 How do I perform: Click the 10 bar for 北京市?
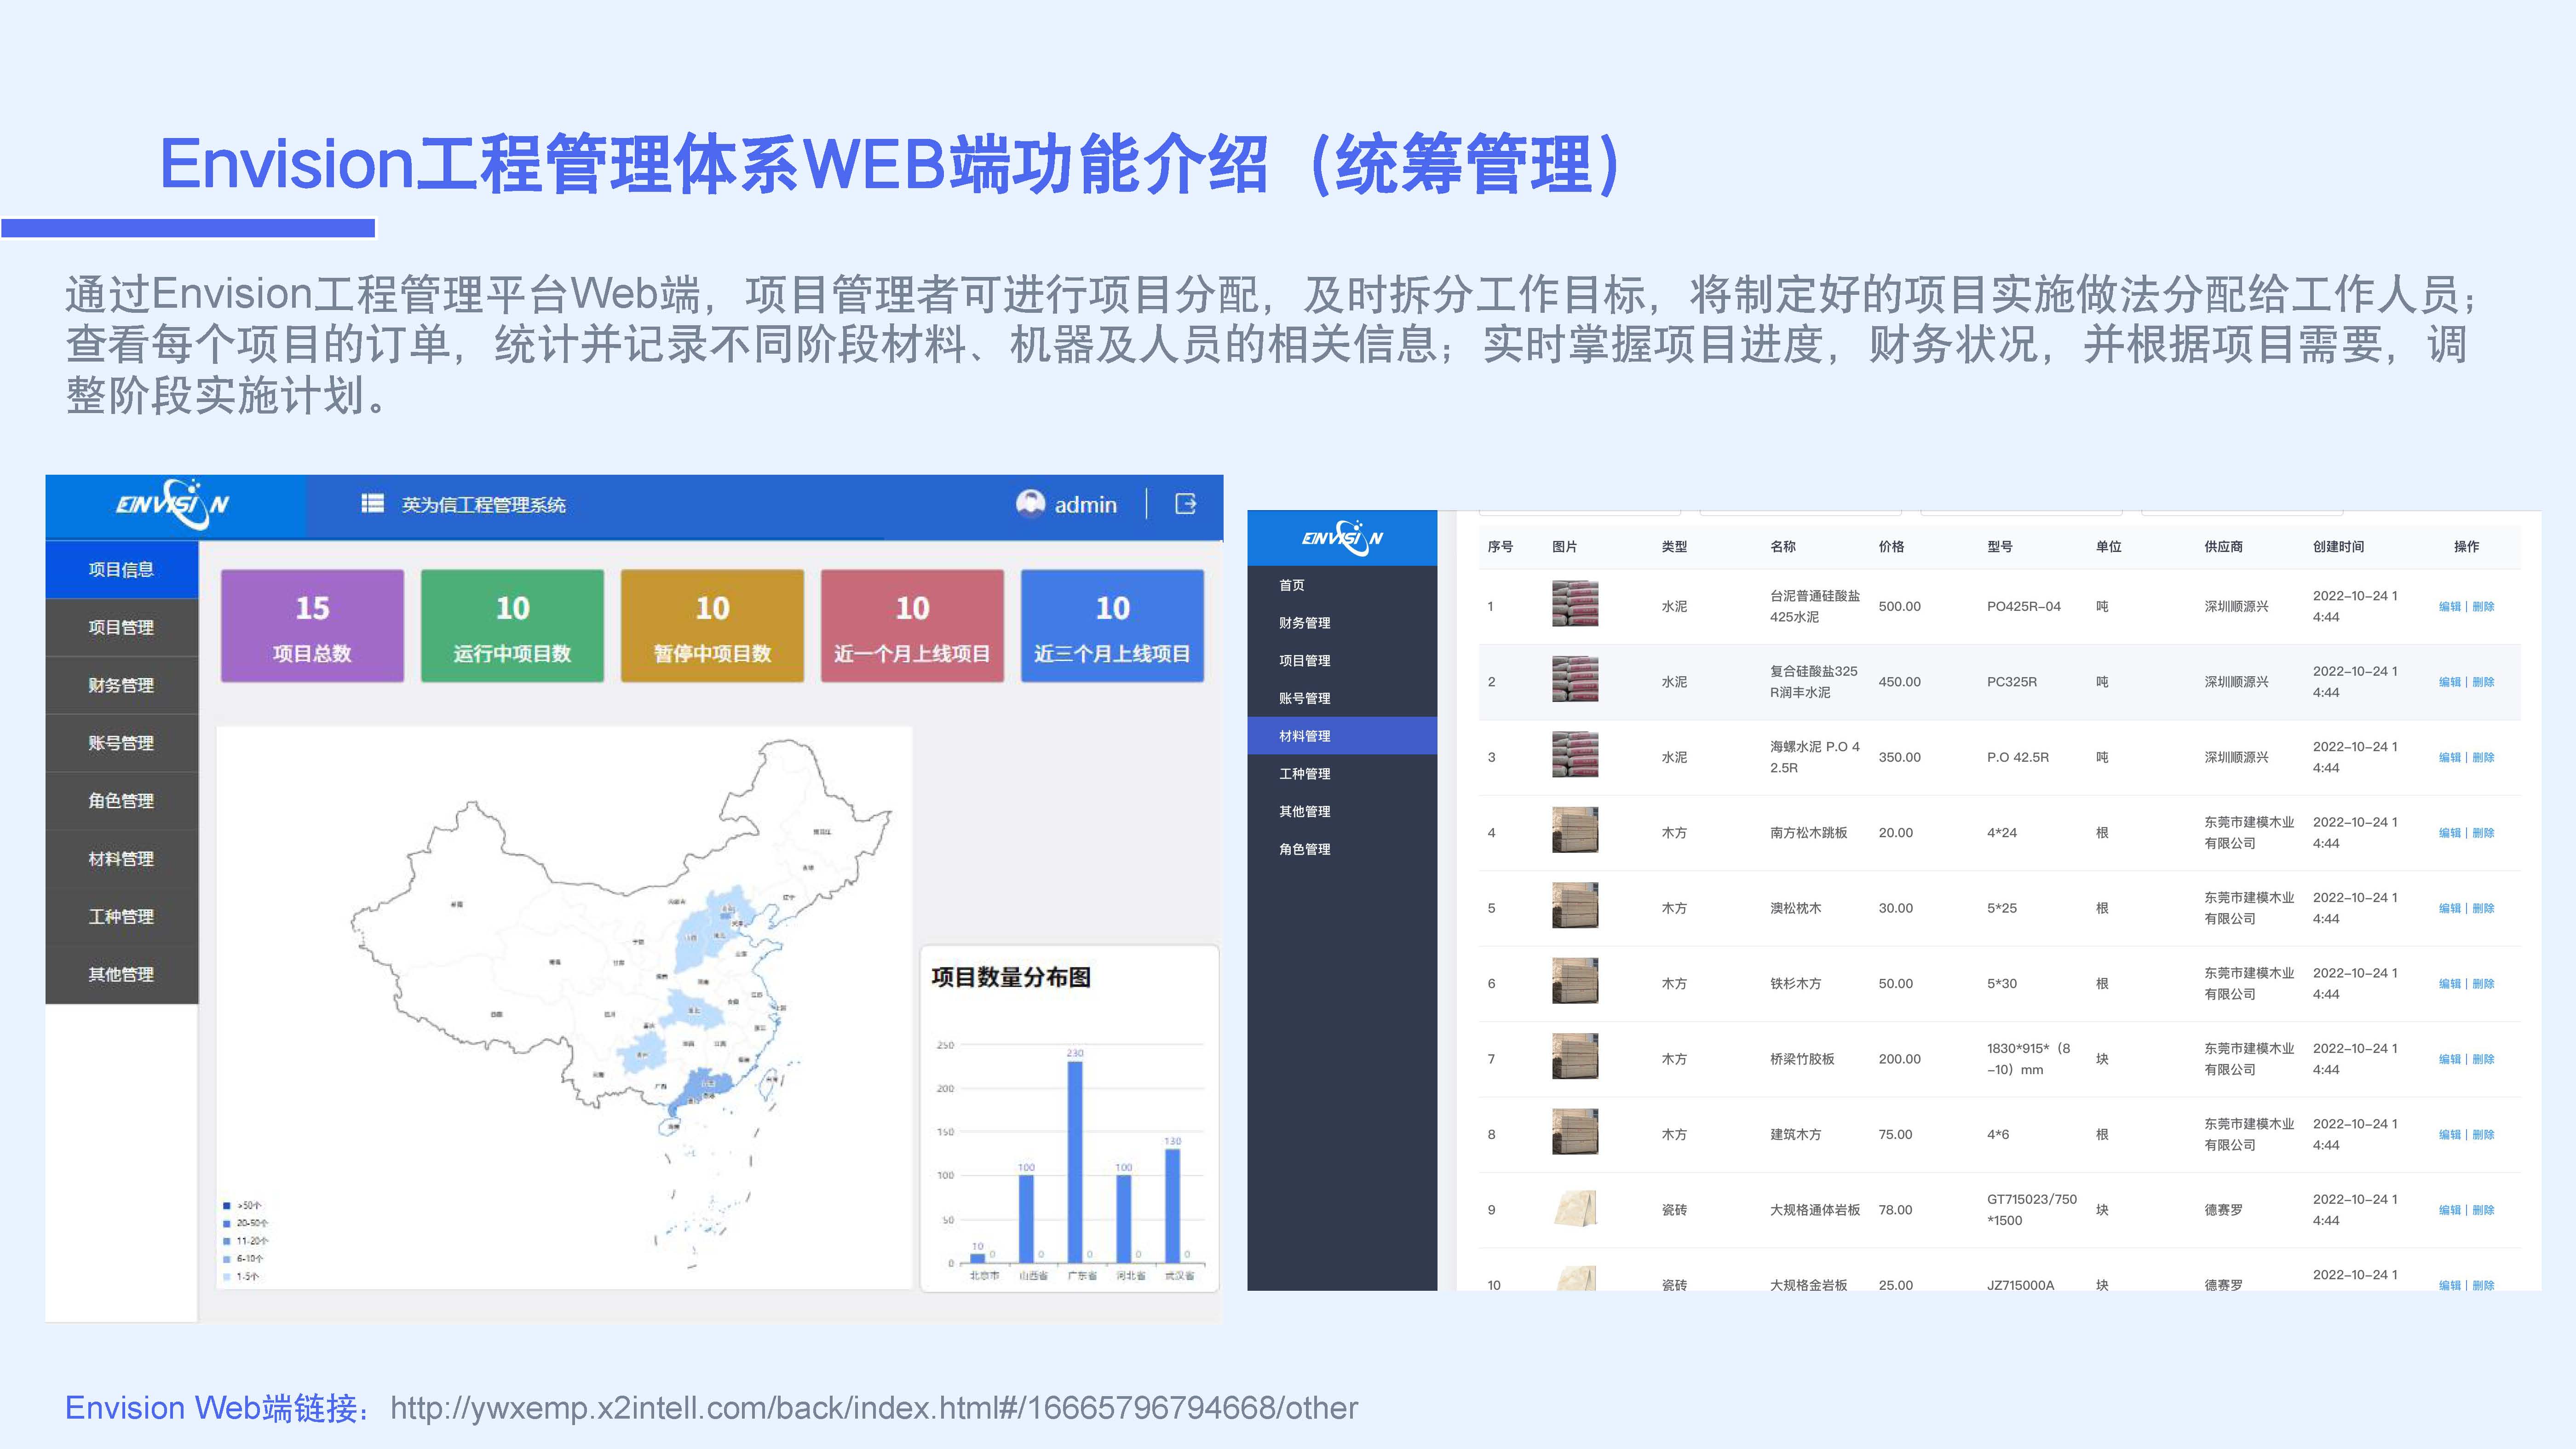click(978, 1258)
